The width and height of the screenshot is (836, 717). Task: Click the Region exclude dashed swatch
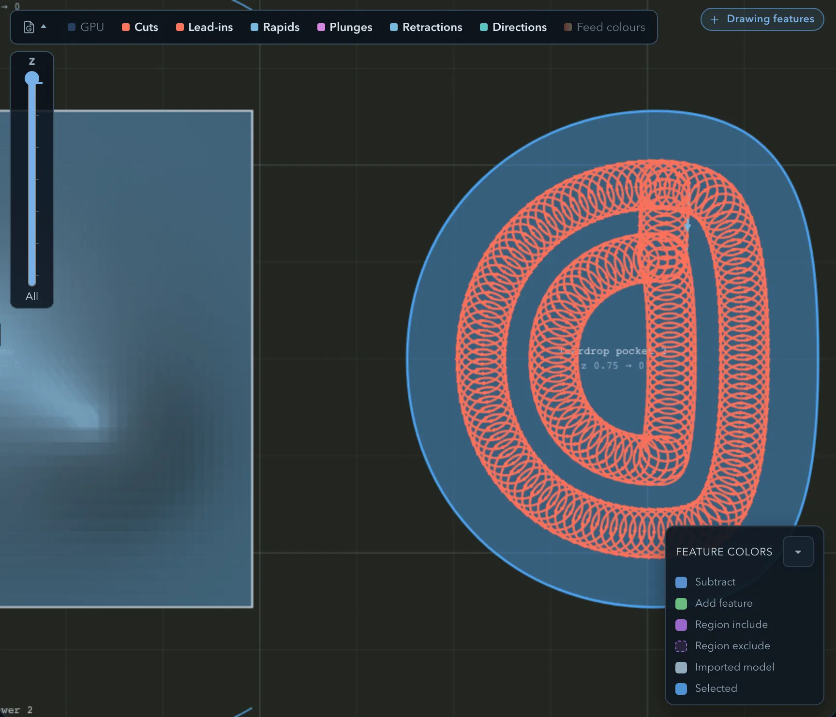681,646
